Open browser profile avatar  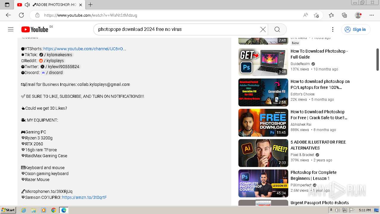point(358,15)
